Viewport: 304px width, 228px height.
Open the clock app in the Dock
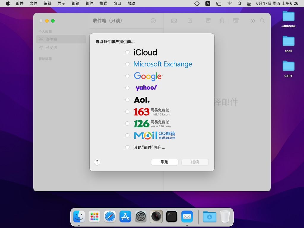[156, 216]
